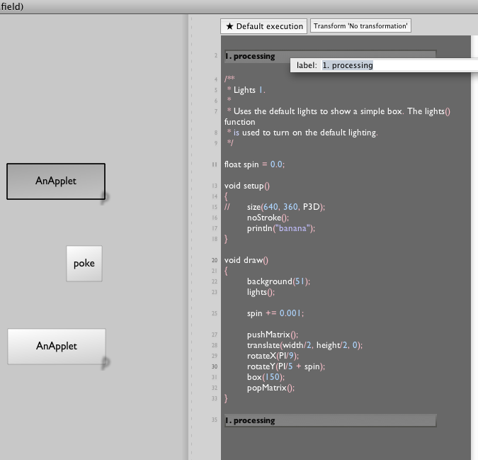This screenshot has width=478, height=460.
Task: Click the bottom '1. processing' header bar
Action: (331, 420)
